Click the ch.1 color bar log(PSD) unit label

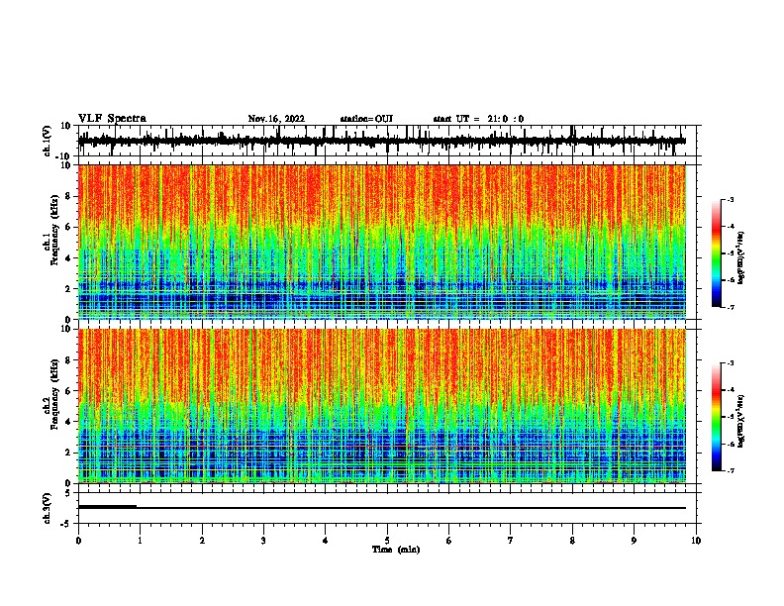tap(741, 258)
